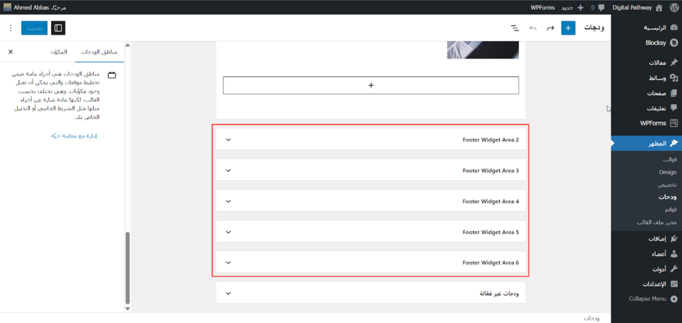Expand the inactive widgets section

228,293
